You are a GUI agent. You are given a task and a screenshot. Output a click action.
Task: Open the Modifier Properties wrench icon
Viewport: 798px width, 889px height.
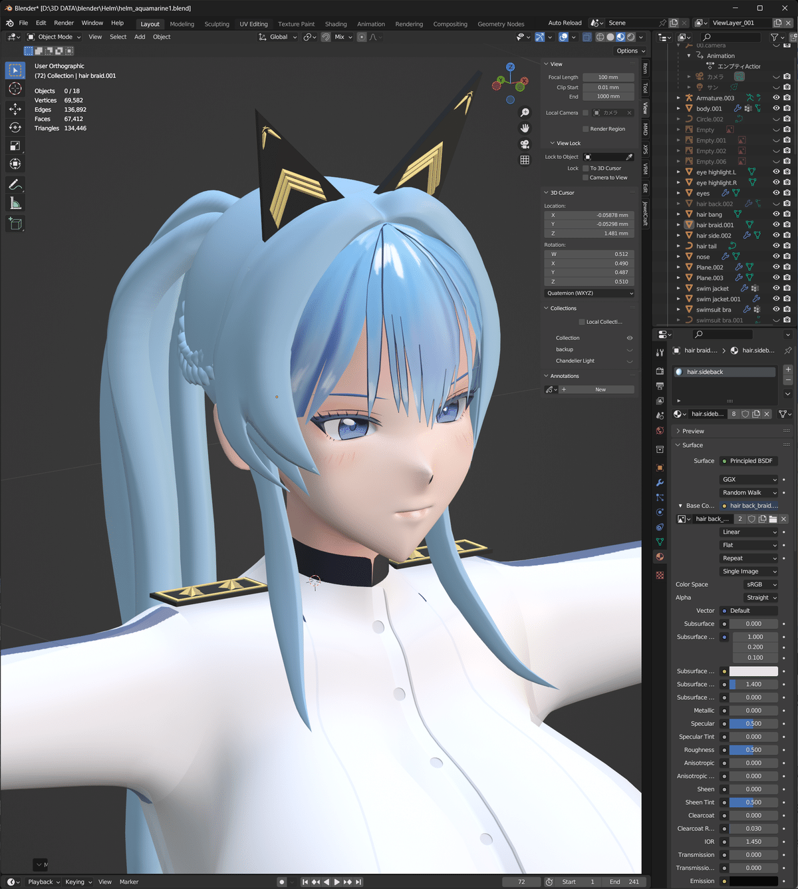tap(659, 482)
